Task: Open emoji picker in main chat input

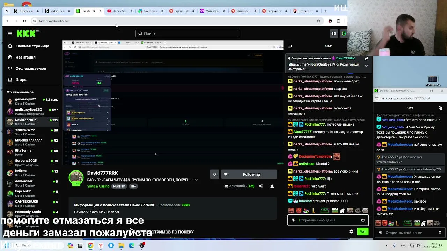Action: pos(363,220)
